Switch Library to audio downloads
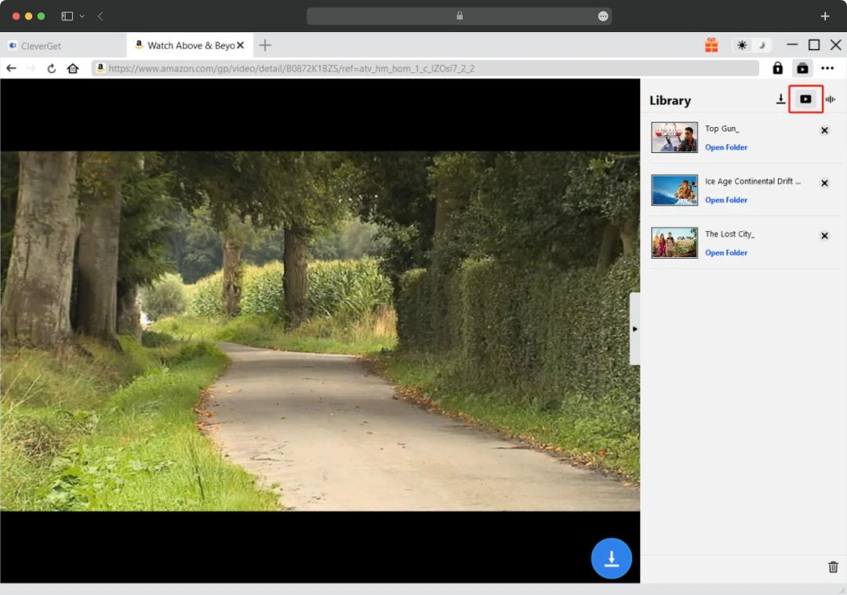Viewport: 847px width, 595px height. (x=830, y=99)
